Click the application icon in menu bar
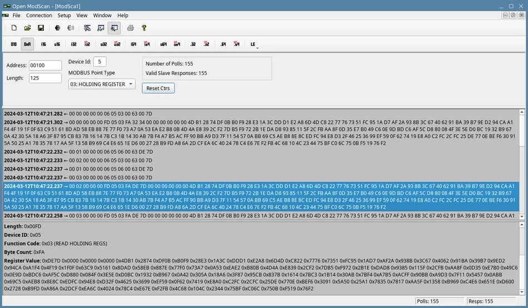 [x=6, y=15]
